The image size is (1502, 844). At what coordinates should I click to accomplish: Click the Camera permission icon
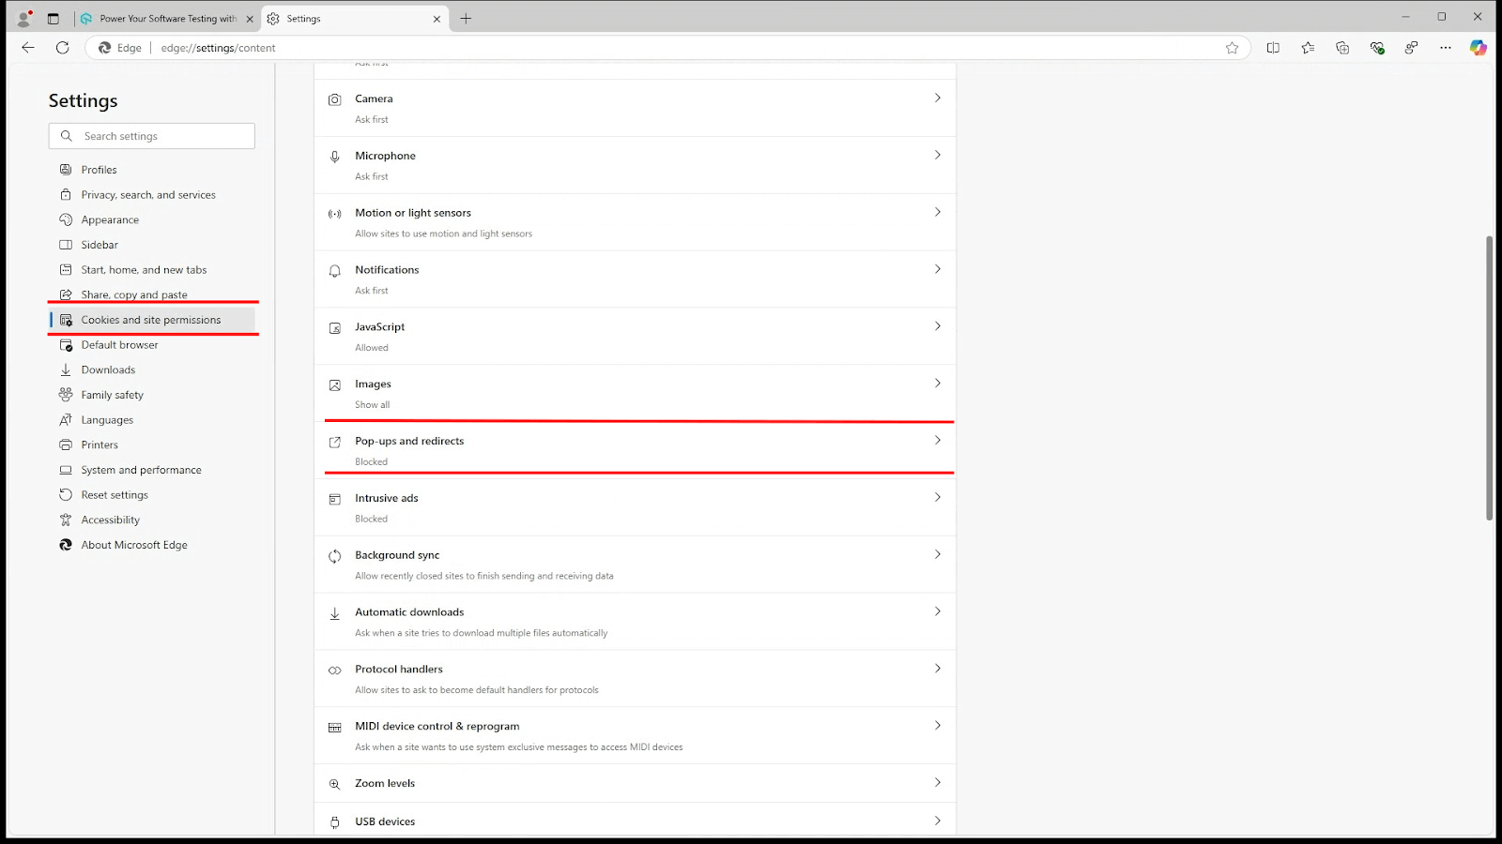pos(334,98)
